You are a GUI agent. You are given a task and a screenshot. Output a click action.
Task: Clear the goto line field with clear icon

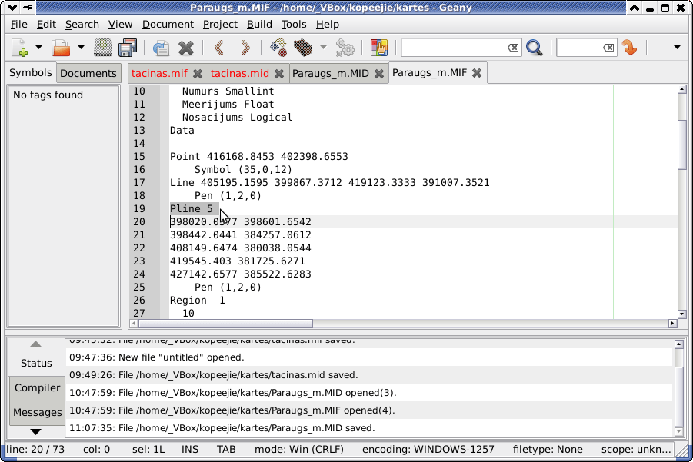click(608, 47)
